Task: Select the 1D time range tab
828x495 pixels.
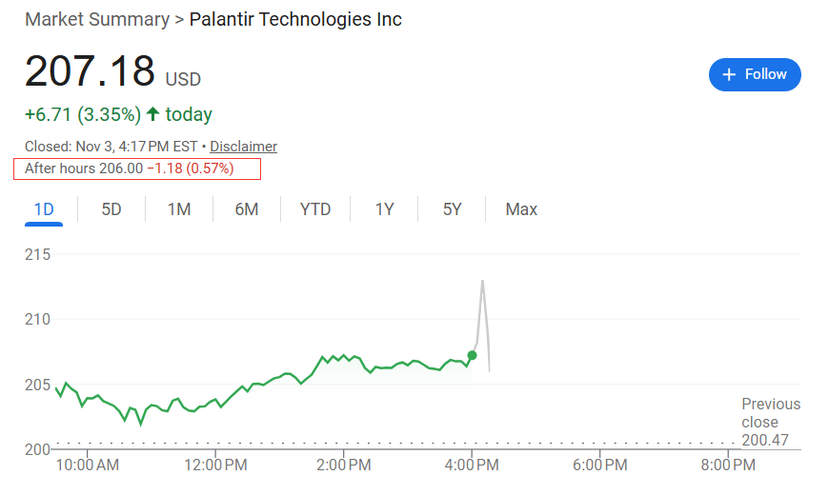Action: (x=44, y=209)
